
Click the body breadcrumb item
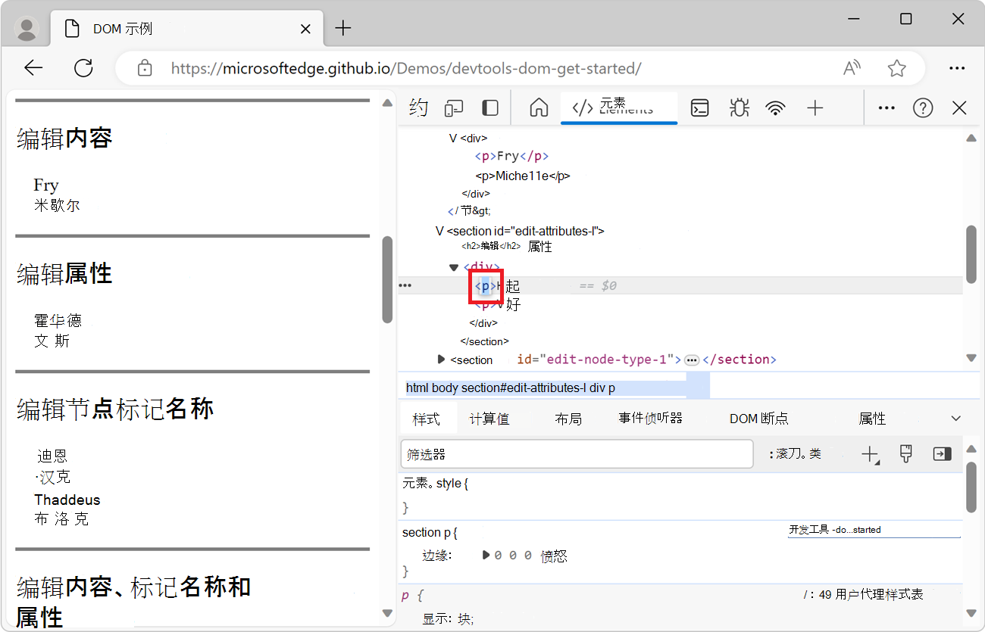(445, 388)
